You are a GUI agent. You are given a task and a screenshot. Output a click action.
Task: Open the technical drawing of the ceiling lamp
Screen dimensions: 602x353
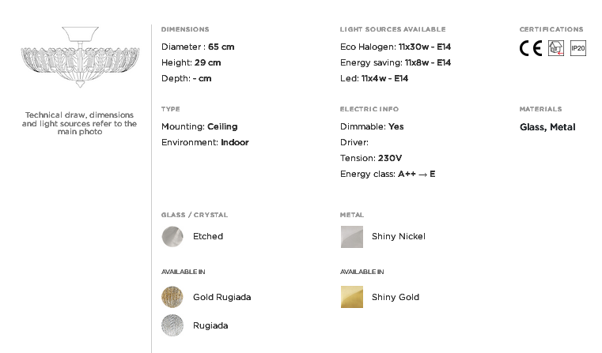tap(80, 57)
